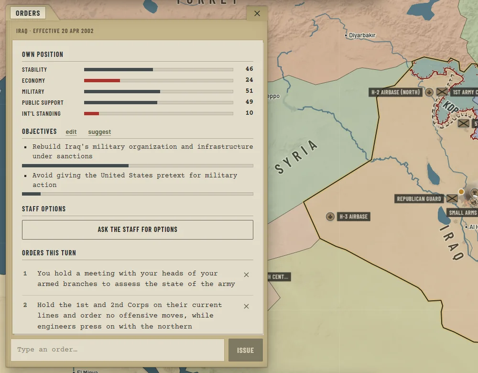Select order 1 text about meeting armed branches
The image size is (478, 373).
pyautogui.click(x=136, y=278)
